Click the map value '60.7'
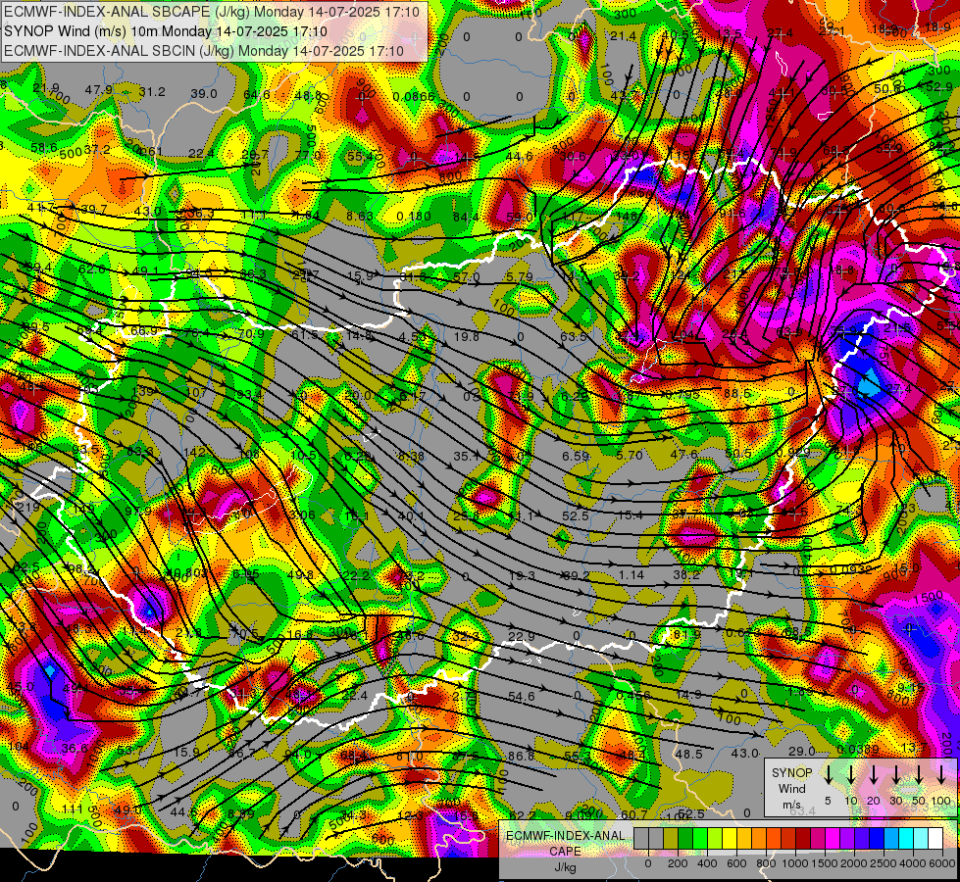The image size is (960, 882). pos(633,814)
